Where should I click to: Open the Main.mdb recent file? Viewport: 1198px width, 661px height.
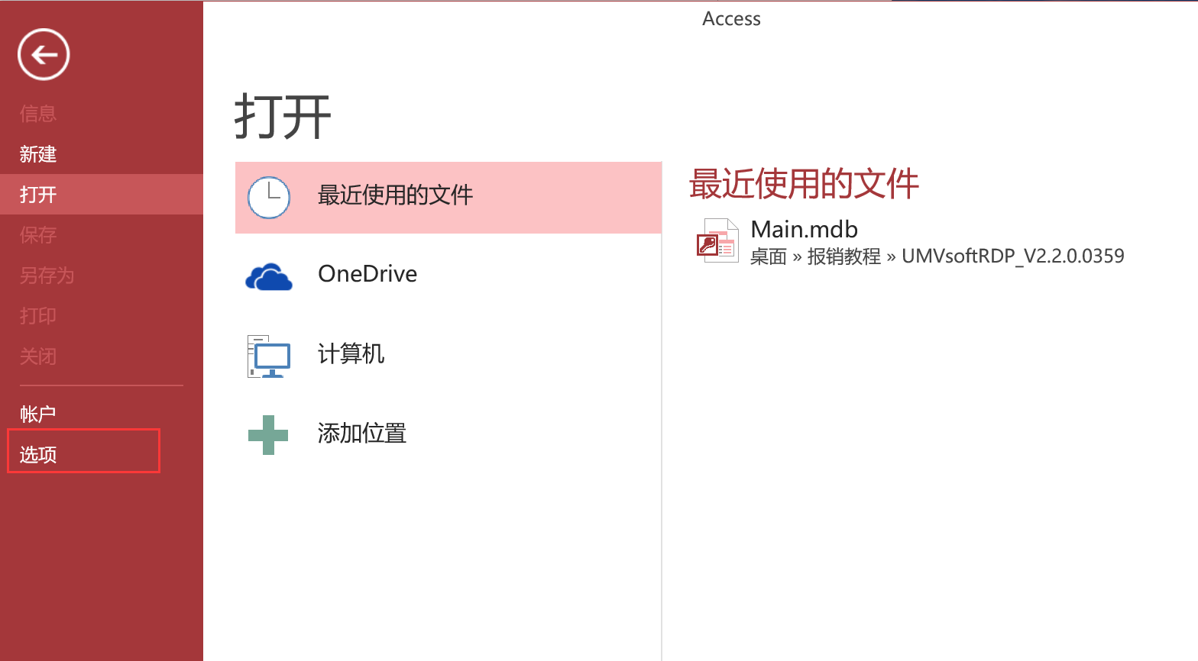point(805,229)
